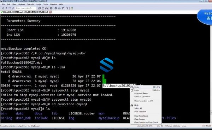Click the Help question mark icon
This screenshot has width=212, height=130.
[67, 8]
